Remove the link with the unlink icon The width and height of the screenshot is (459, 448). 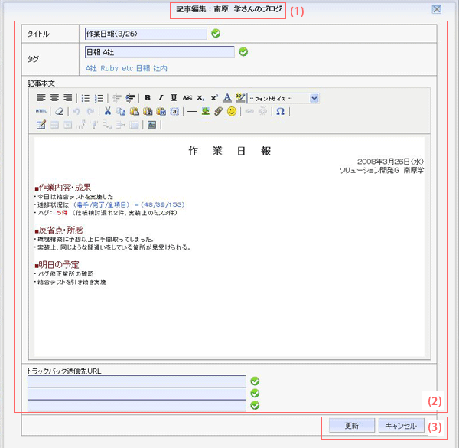pyautogui.click(x=263, y=111)
